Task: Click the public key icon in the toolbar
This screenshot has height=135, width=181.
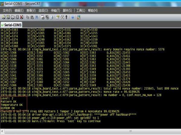Action: (x=66, y=17)
